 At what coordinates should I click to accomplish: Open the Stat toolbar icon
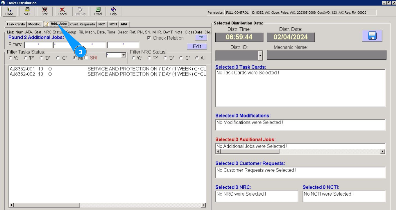pos(45,11)
